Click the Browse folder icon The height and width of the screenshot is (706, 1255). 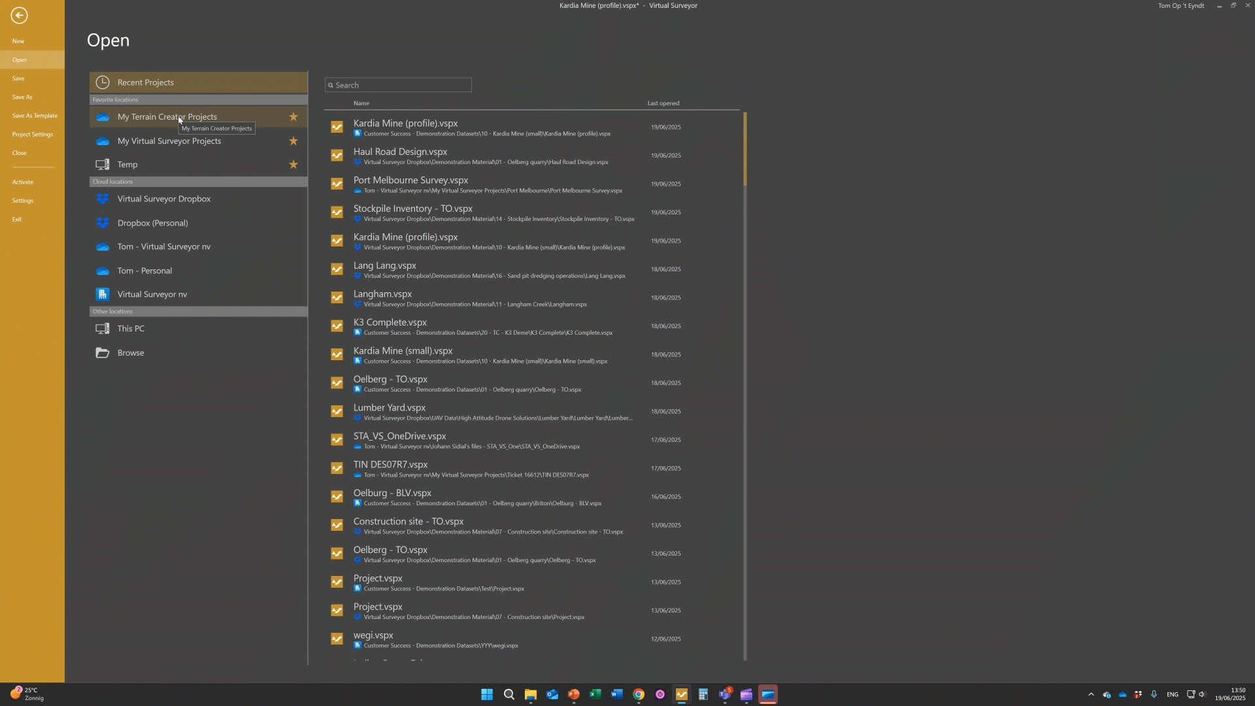coord(103,353)
